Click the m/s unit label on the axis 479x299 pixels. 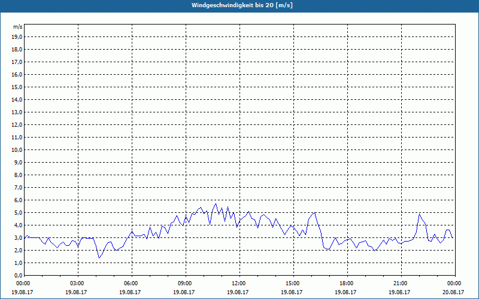click(x=18, y=27)
